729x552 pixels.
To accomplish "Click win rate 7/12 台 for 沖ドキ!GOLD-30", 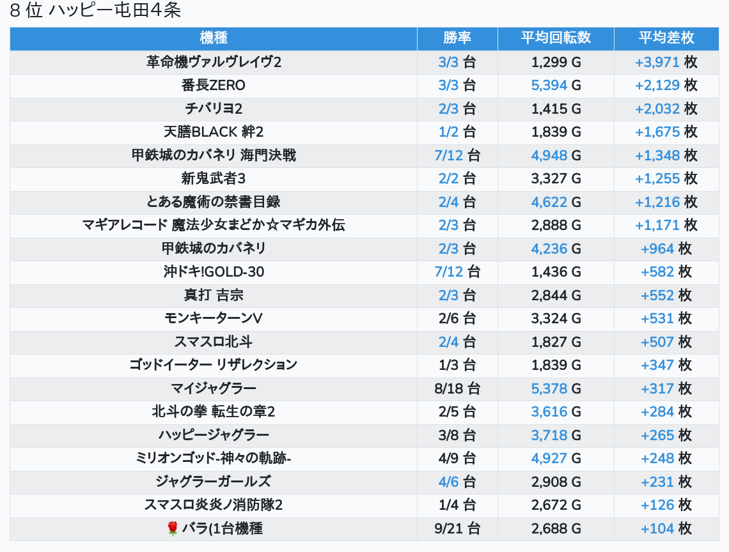I will (457, 272).
